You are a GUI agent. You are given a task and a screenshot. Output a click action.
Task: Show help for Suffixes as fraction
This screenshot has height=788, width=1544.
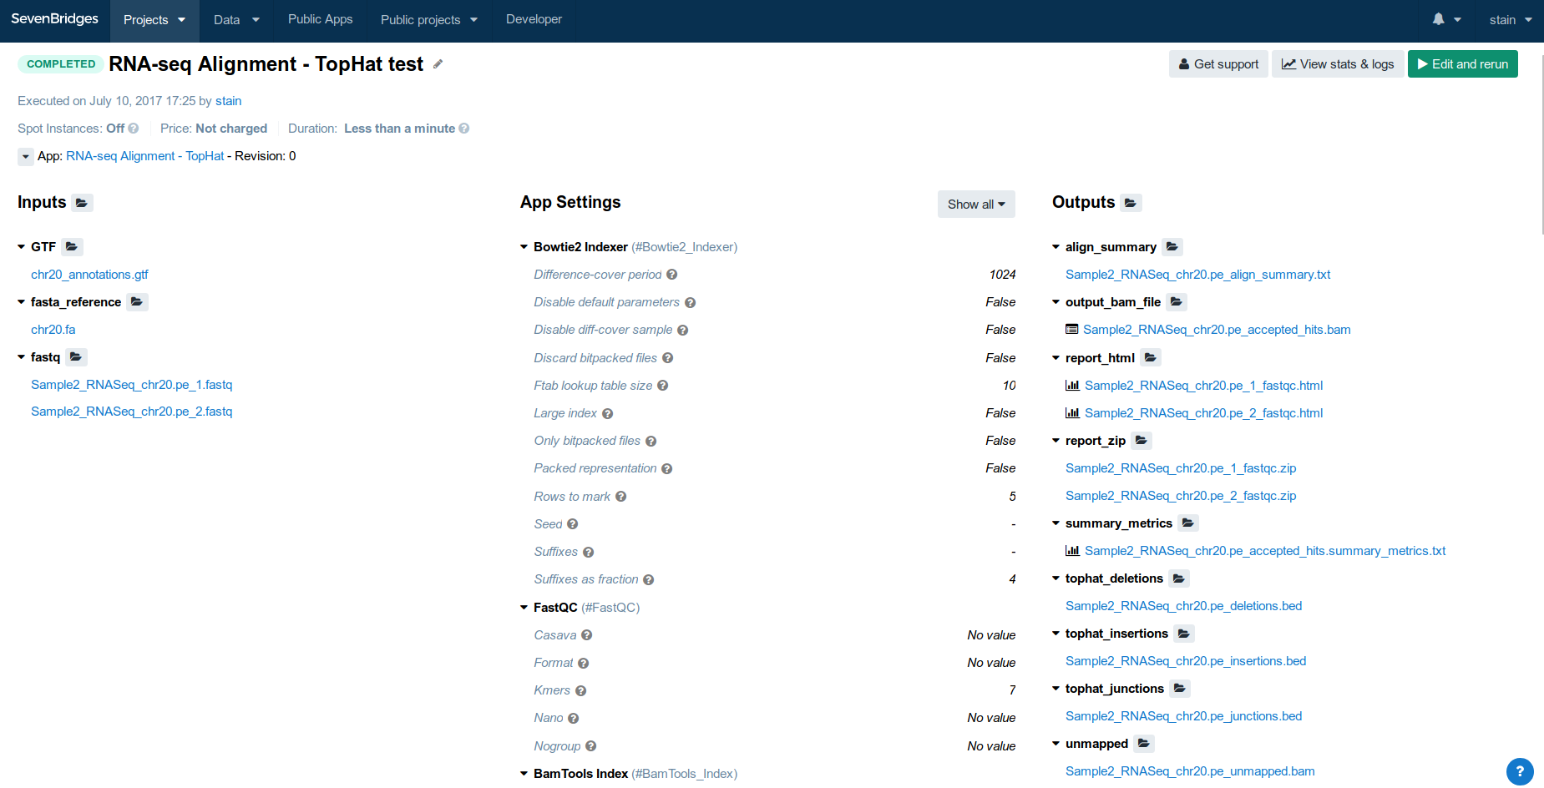[649, 580]
